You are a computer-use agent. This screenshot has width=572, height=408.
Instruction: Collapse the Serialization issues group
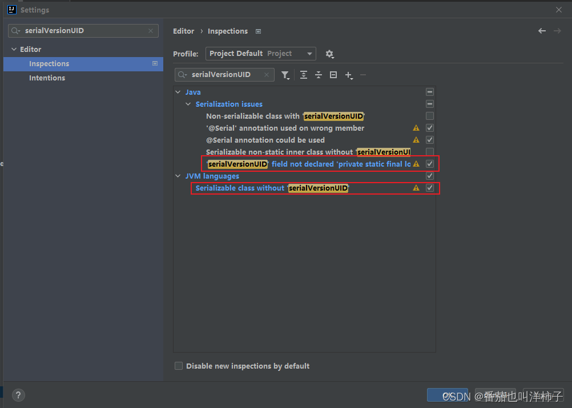click(188, 104)
